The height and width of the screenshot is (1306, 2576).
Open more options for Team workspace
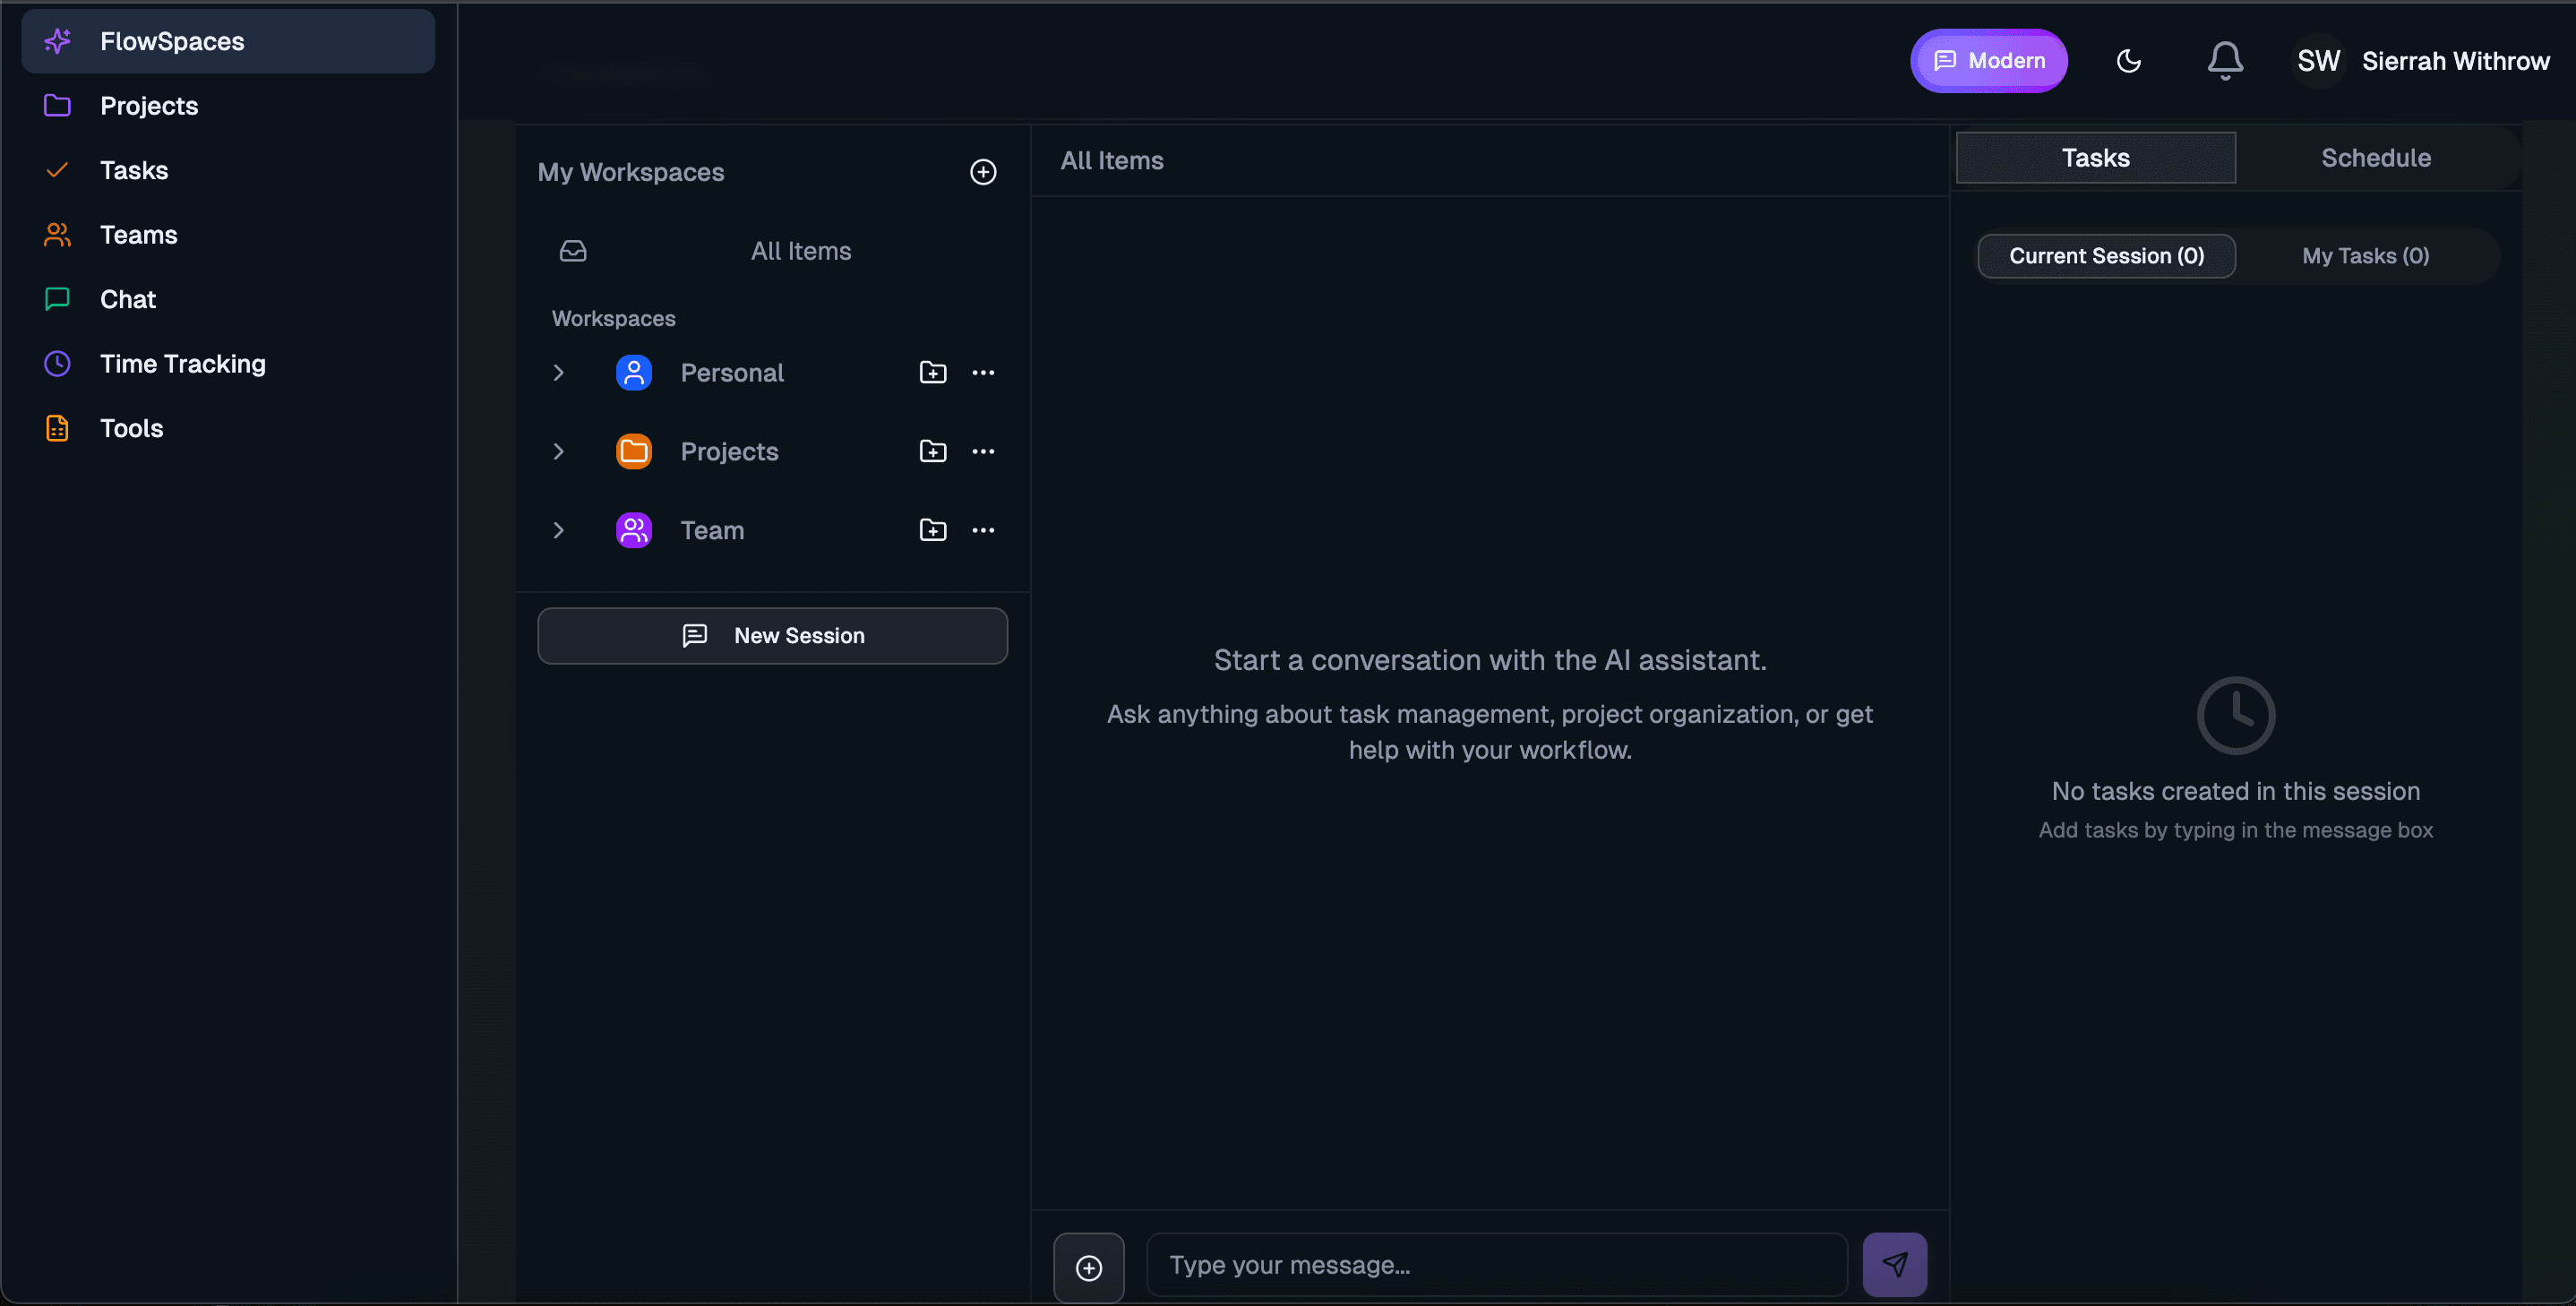tap(983, 530)
